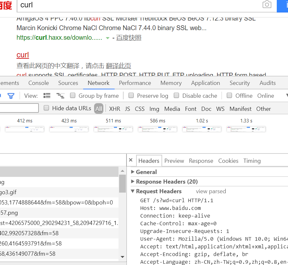This screenshot has height=265, width=288.
Task: Select the Headers detail tab
Action: (149, 161)
